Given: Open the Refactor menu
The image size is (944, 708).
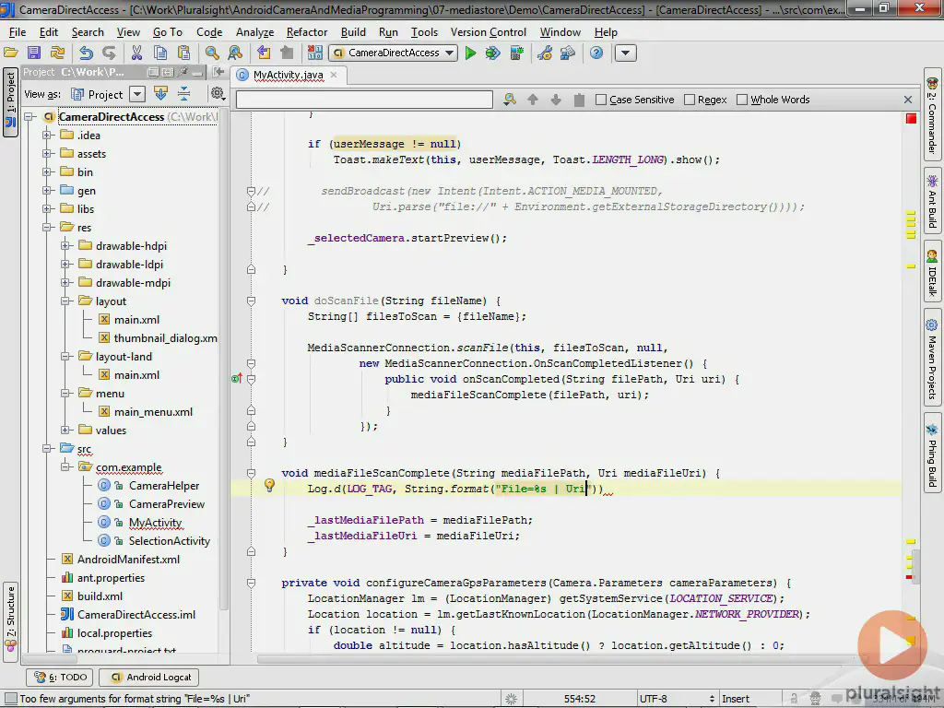Looking at the screenshot, I should (x=306, y=31).
